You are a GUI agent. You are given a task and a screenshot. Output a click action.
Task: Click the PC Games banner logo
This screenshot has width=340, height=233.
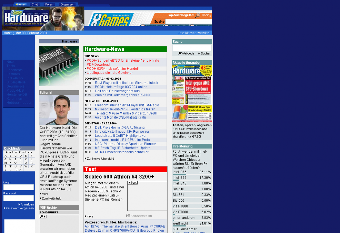111,20
